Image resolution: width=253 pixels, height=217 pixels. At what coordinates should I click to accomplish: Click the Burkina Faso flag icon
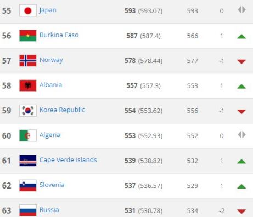pos(28,36)
